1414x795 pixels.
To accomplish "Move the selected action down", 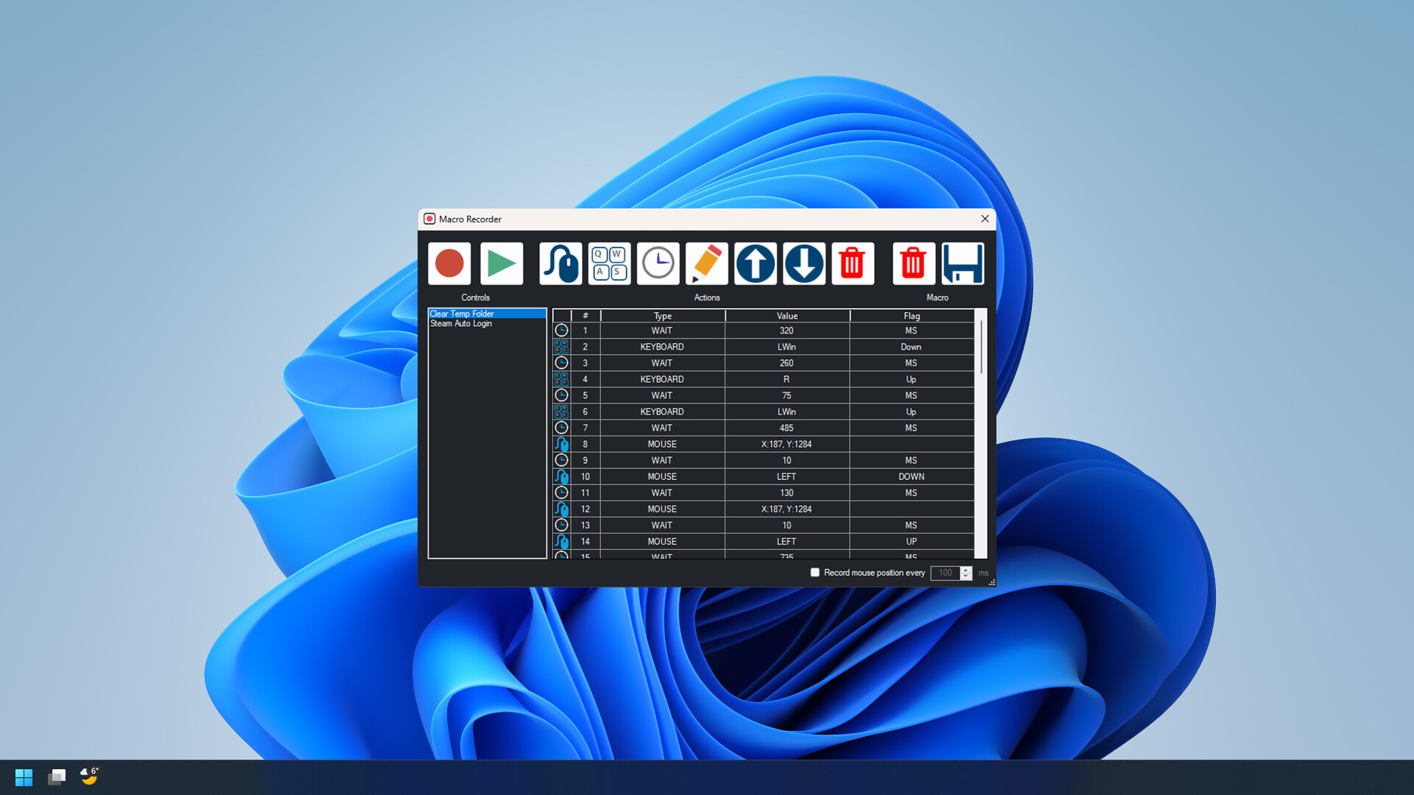I will (803, 263).
